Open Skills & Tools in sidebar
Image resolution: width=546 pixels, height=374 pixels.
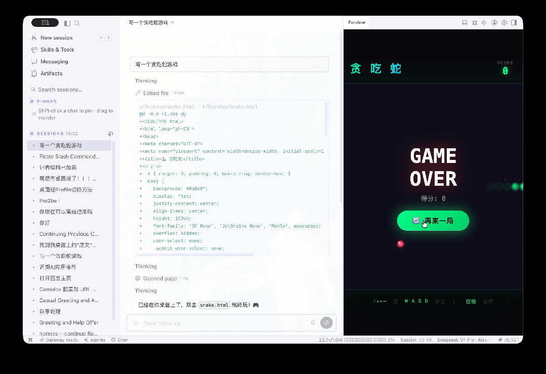click(x=57, y=50)
